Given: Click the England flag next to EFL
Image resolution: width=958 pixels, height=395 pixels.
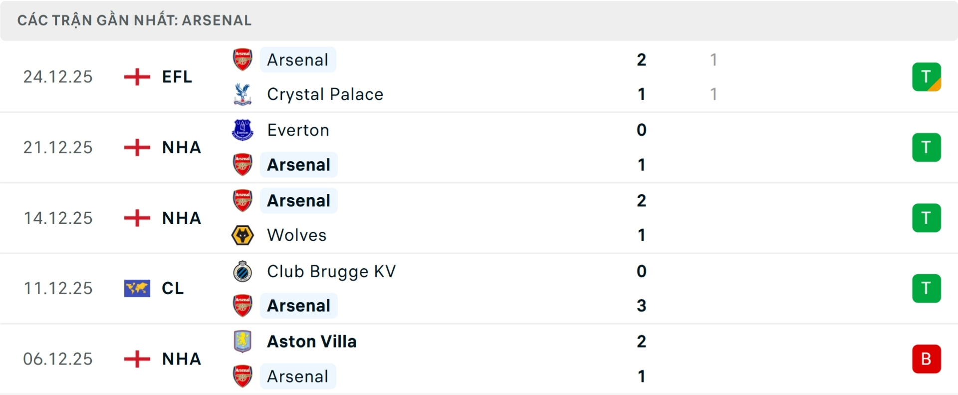Looking at the screenshot, I should click(x=136, y=76).
